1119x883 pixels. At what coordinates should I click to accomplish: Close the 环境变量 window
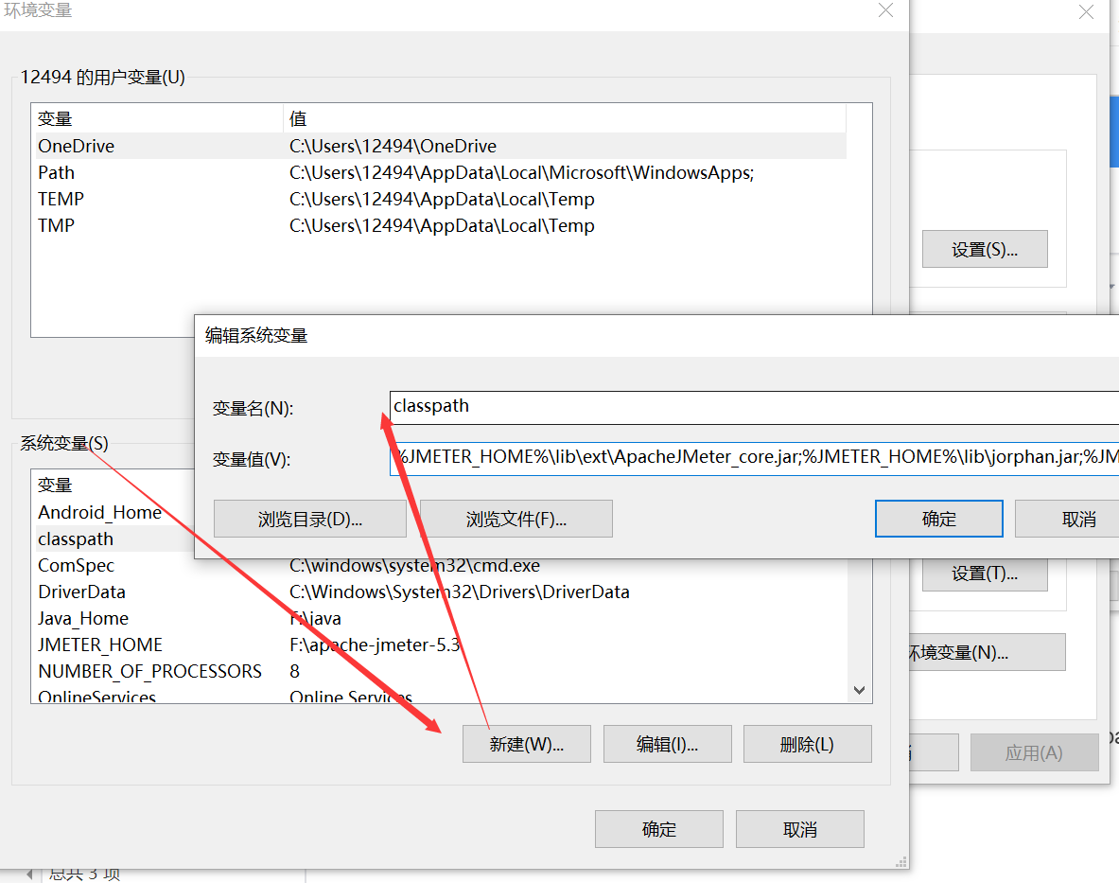click(x=885, y=11)
